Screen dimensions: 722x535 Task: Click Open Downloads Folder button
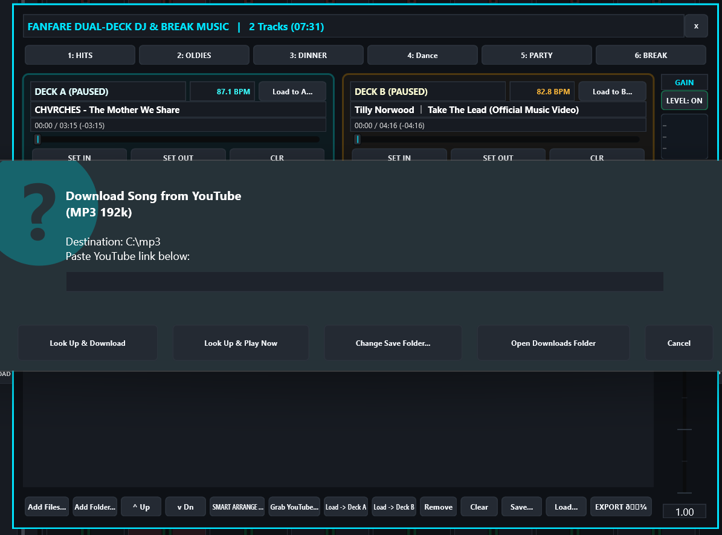(x=553, y=343)
